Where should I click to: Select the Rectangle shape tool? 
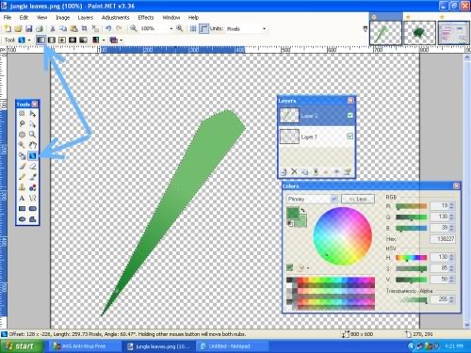click(22, 209)
